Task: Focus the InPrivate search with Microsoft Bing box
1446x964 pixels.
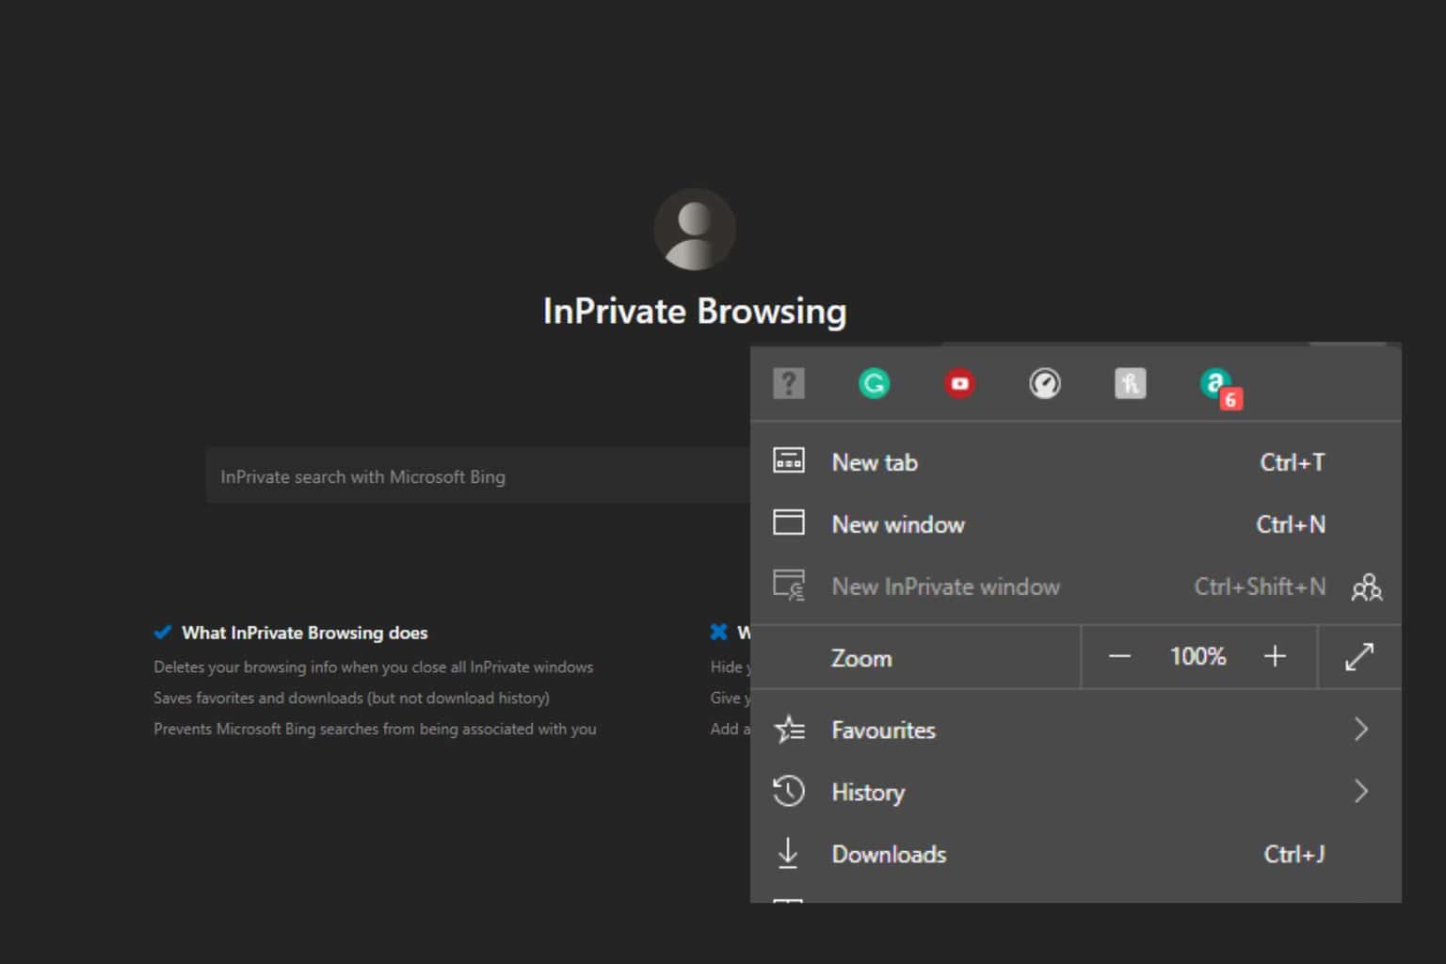Action: tap(478, 476)
